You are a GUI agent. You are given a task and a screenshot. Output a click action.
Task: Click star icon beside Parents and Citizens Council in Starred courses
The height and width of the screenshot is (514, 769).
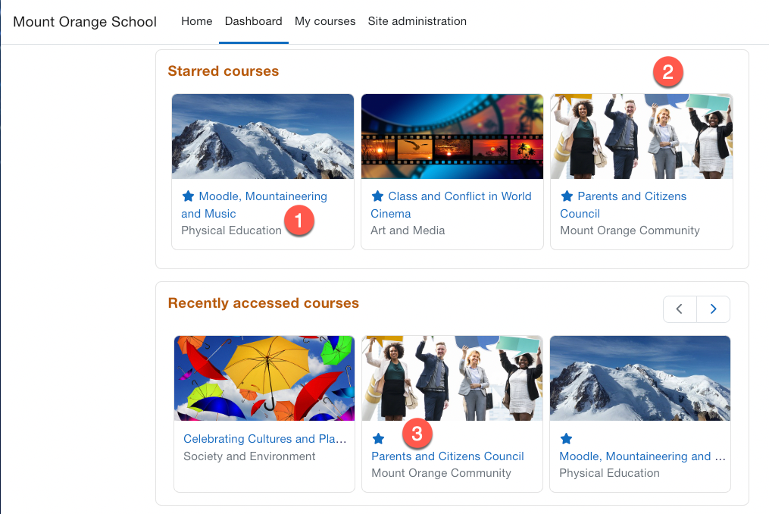(567, 196)
